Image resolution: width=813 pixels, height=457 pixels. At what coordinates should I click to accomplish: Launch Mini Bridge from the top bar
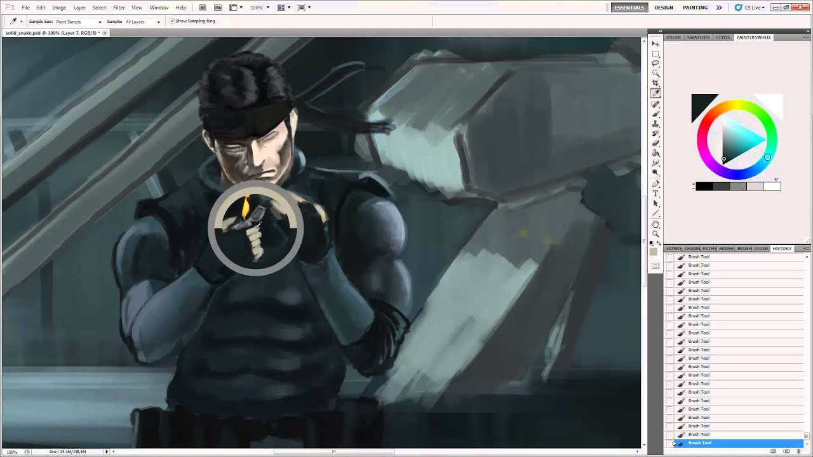(x=218, y=8)
